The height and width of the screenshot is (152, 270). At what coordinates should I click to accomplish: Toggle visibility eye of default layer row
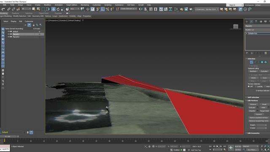(8, 32)
